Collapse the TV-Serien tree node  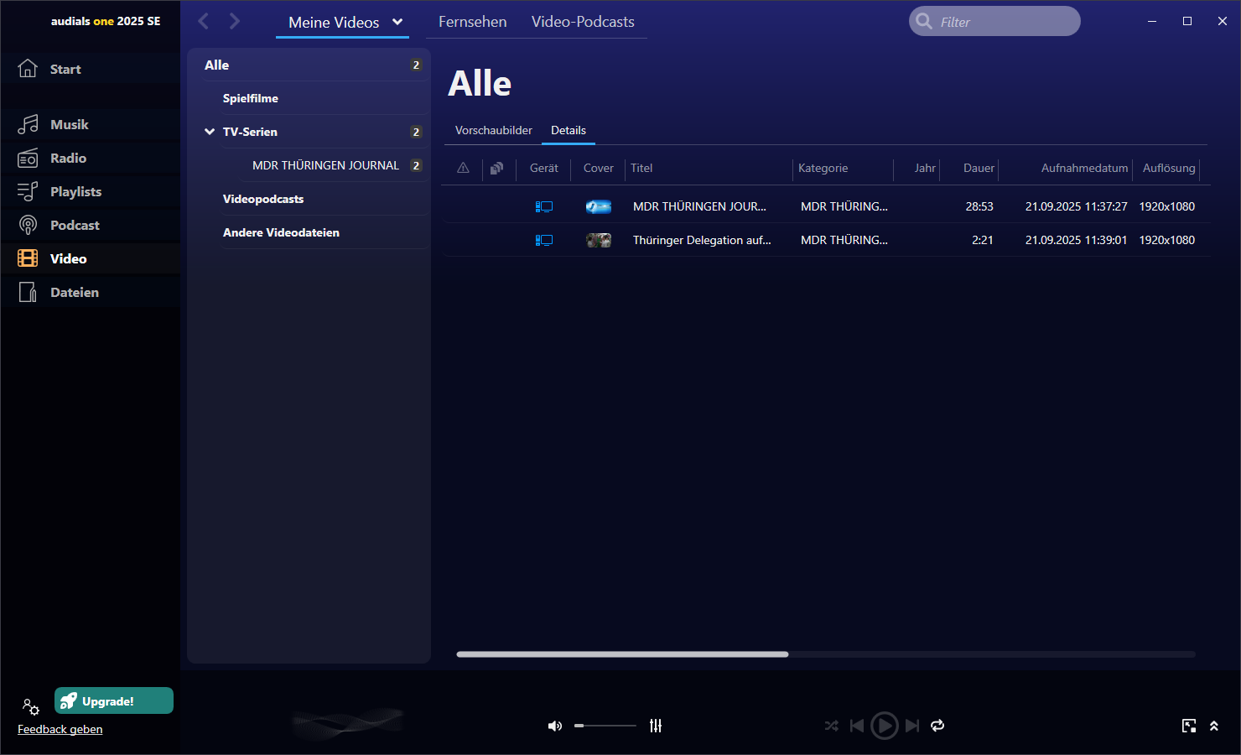(x=210, y=132)
